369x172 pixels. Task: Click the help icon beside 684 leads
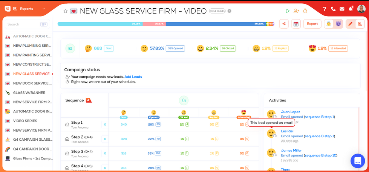(x=230, y=11)
